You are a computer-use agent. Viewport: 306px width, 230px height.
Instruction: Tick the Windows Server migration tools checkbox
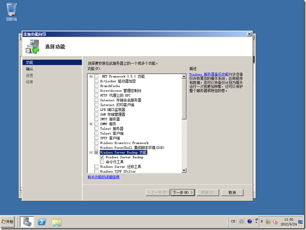[x=96, y=166]
